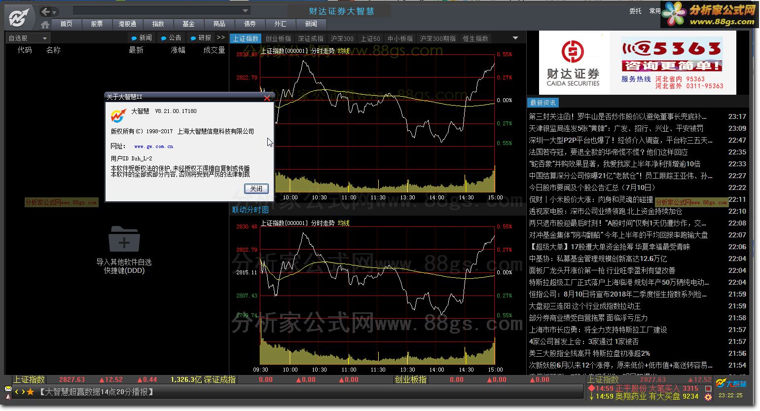This screenshot has height=411, width=760.
Task: Open the 港股通 menu tab
Action: [x=127, y=24]
